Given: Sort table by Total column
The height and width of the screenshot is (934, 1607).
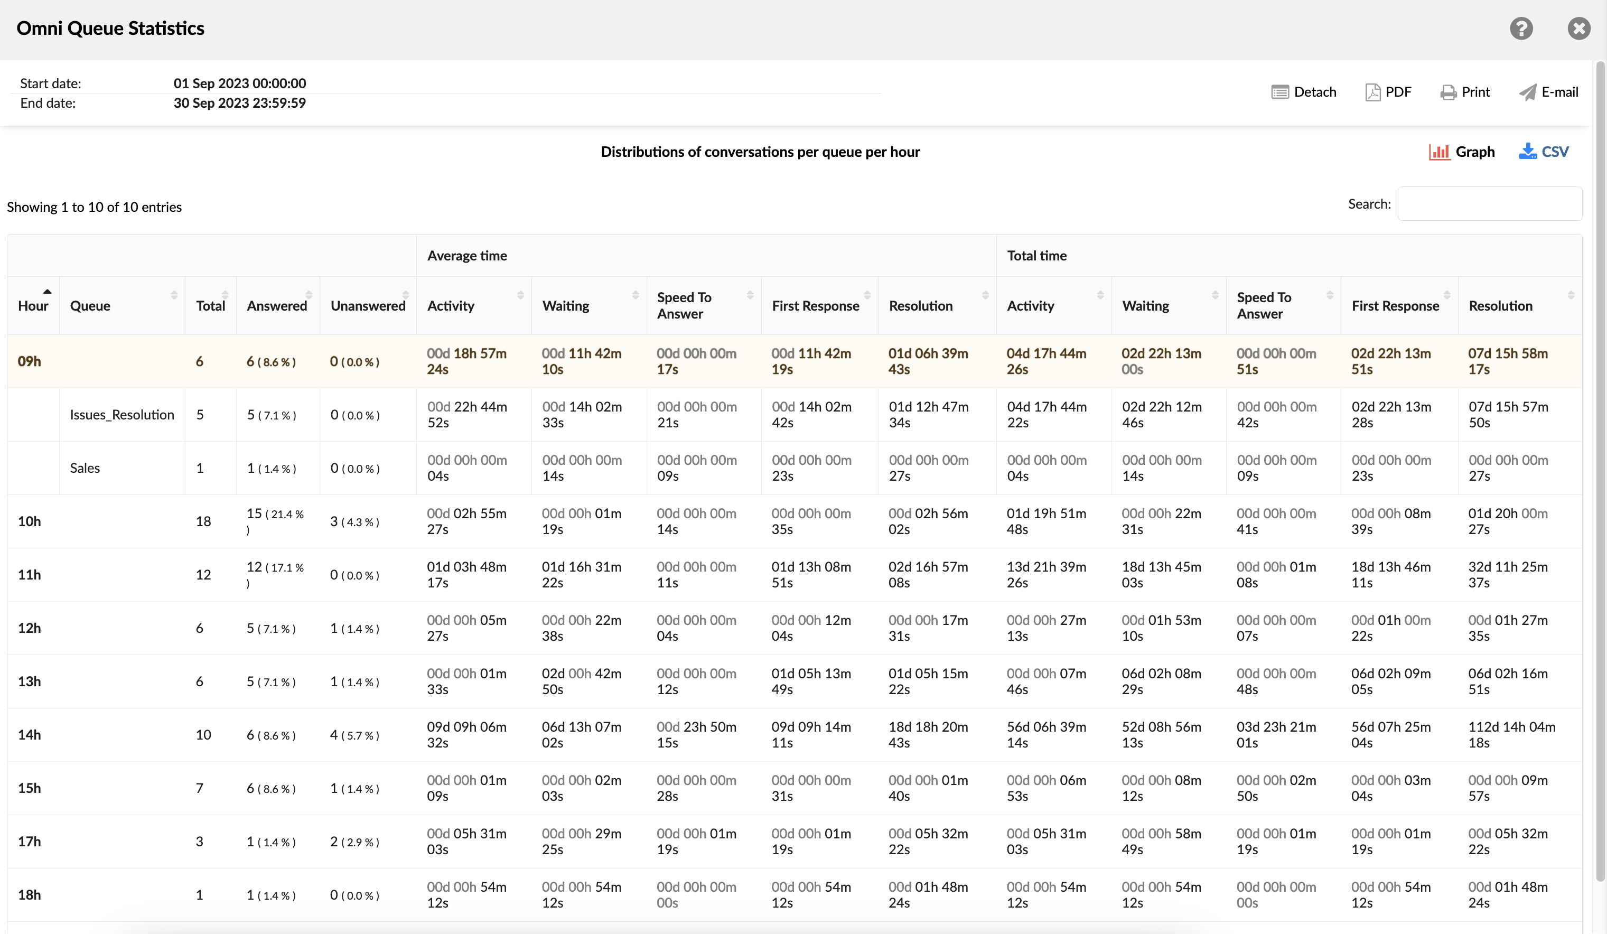Looking at the screenshot, I should coord(210,305).
